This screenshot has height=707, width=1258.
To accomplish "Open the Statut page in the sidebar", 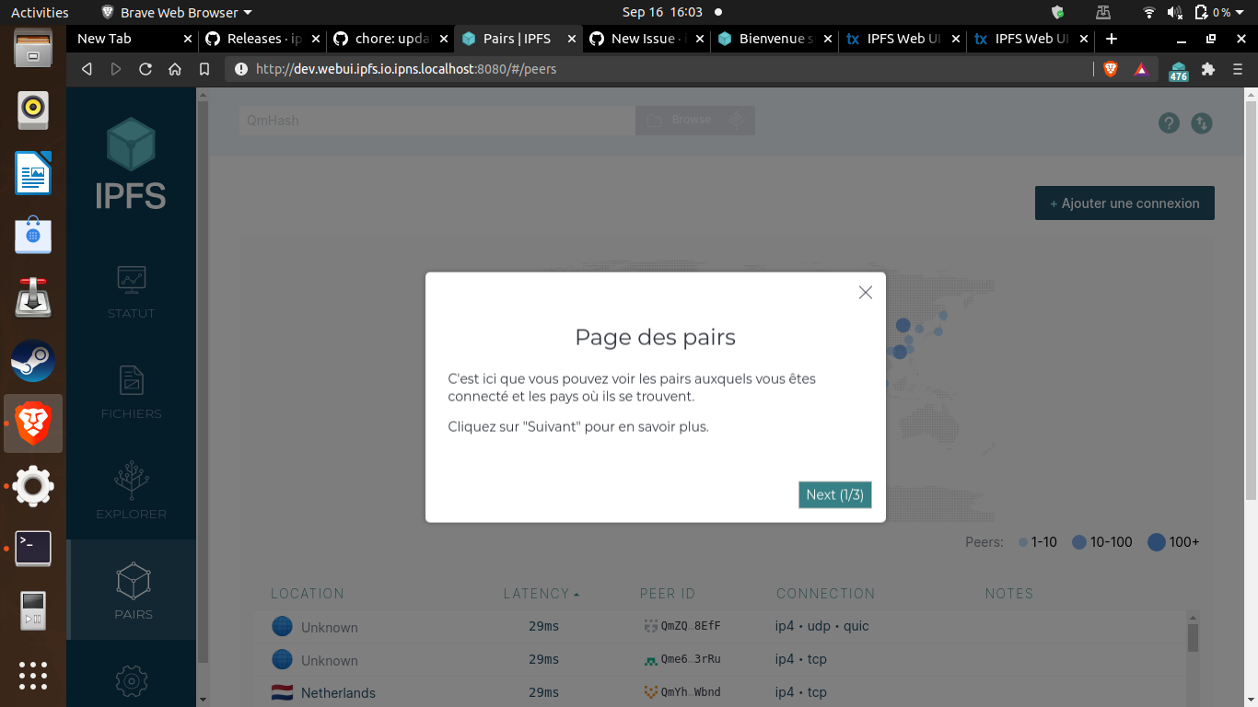I will [x=132, y=293].
